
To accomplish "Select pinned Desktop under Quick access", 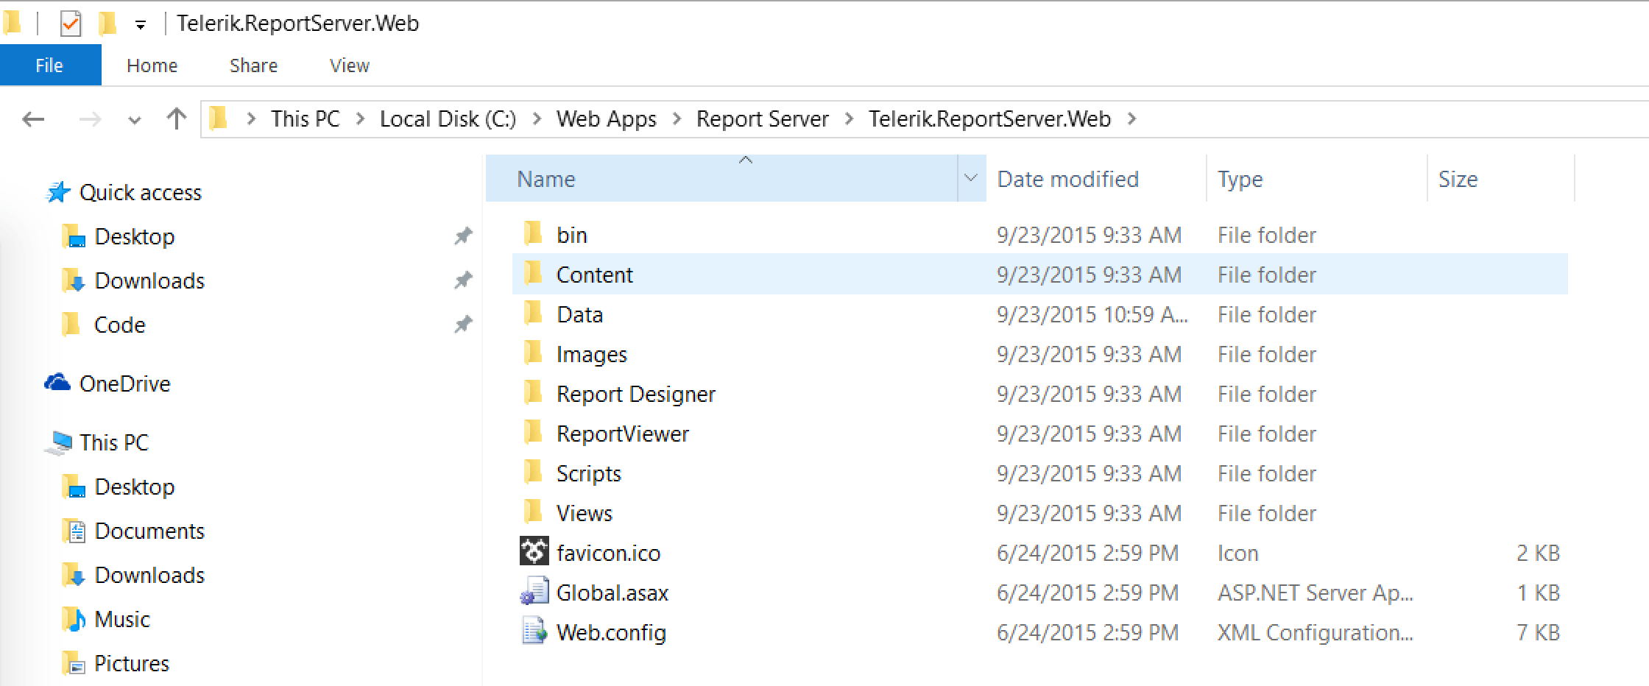I will coord(134,236).
